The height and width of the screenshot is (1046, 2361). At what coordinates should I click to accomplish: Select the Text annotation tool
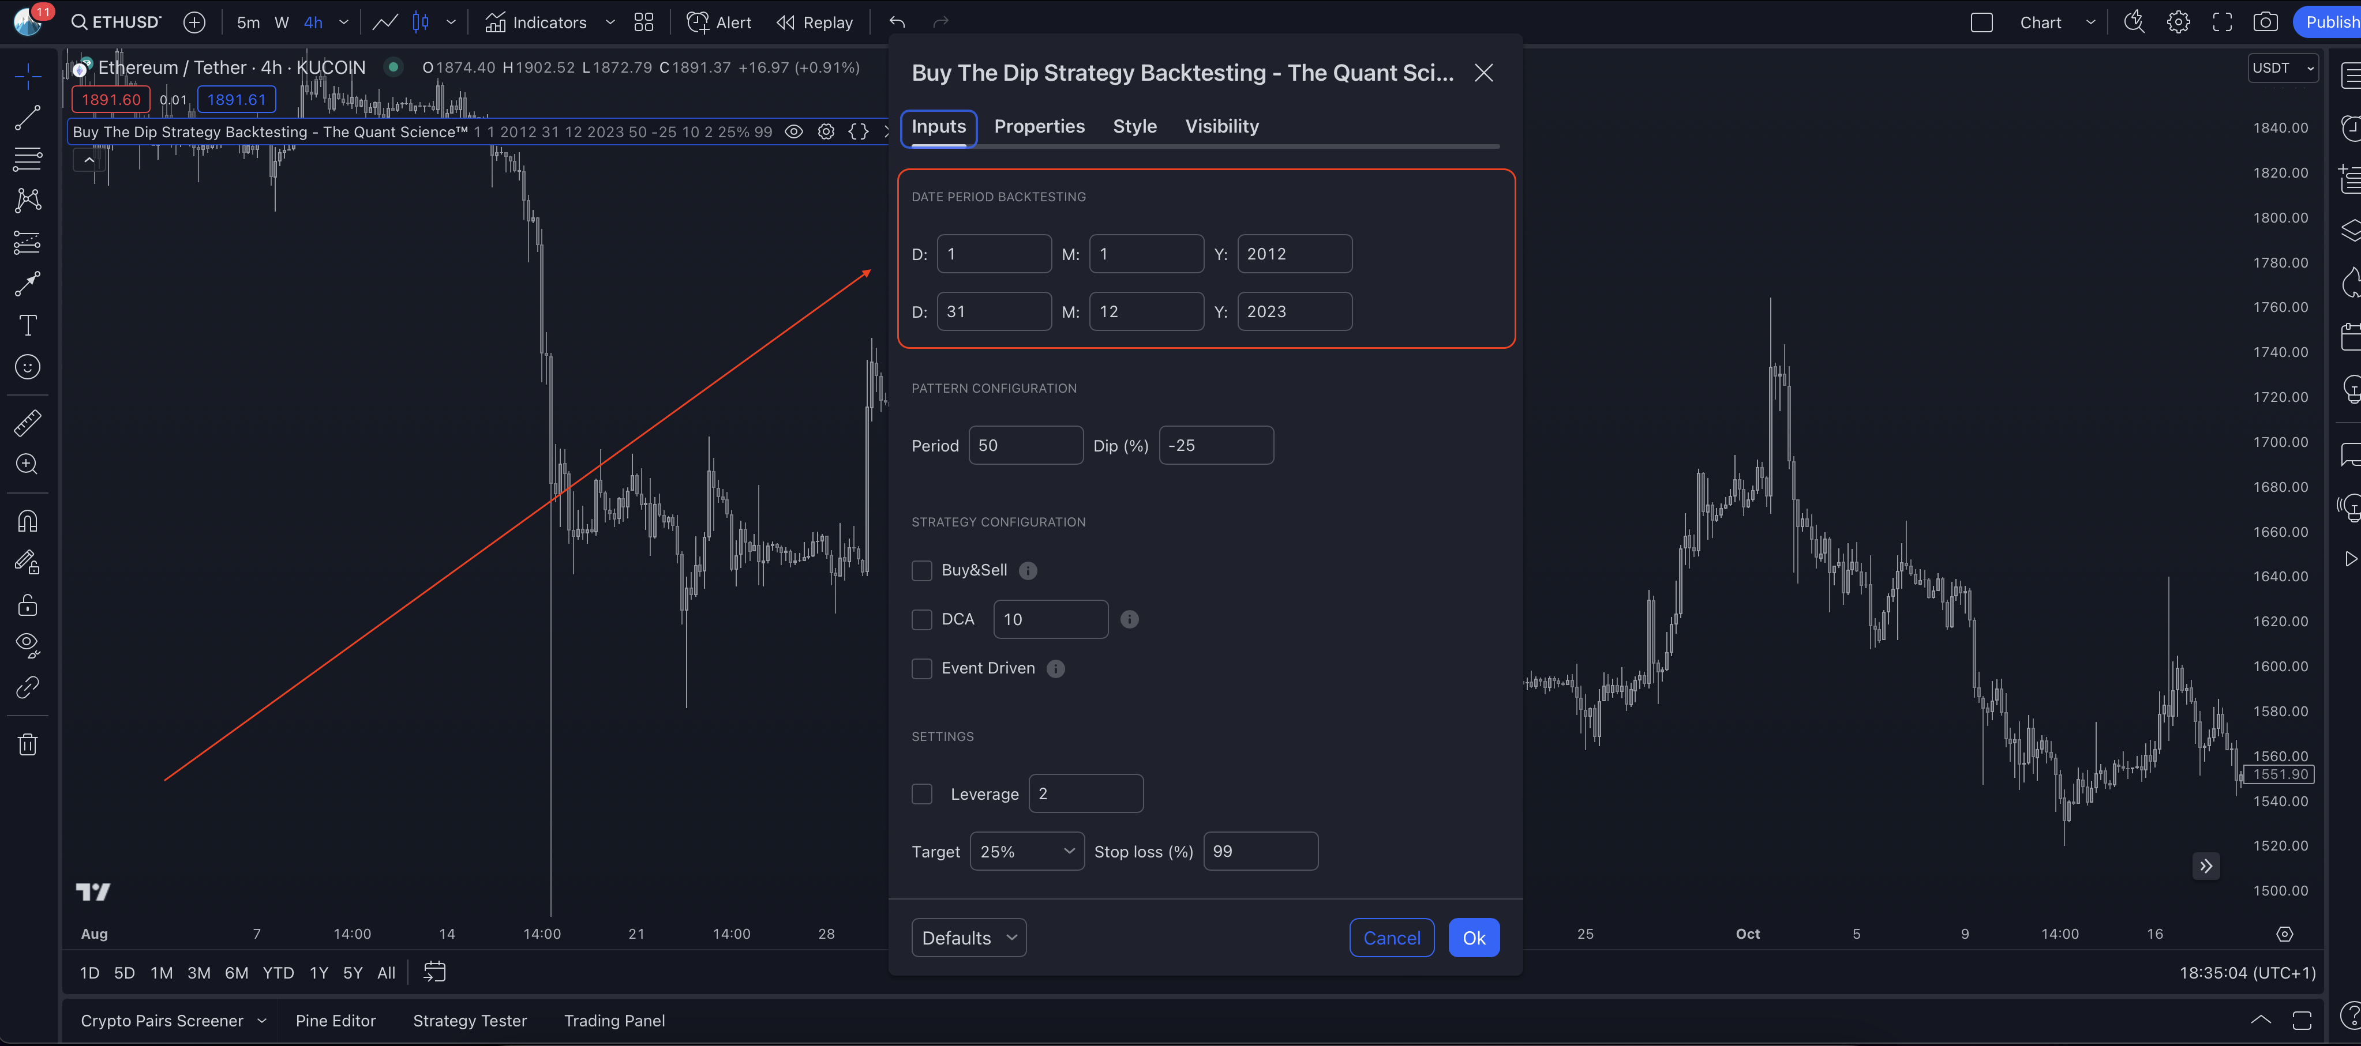point(28,325)
